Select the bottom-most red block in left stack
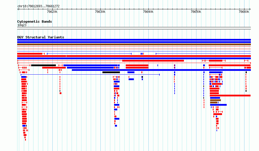This screenshot has width=259, height=151. [25, 140]
